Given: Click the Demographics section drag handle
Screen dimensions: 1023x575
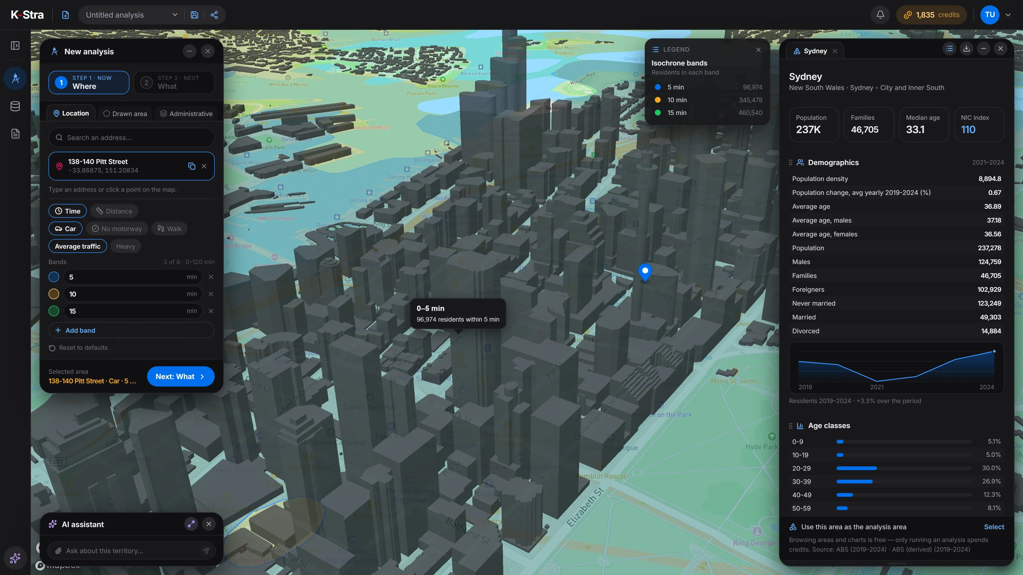Looking at the screenshot, I should [791, 162].
